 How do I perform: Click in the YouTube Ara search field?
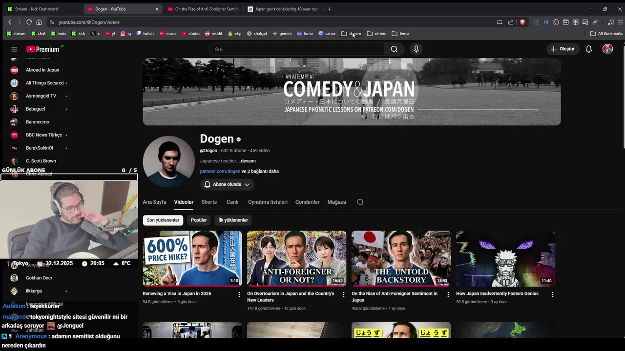tap(296, 49)
